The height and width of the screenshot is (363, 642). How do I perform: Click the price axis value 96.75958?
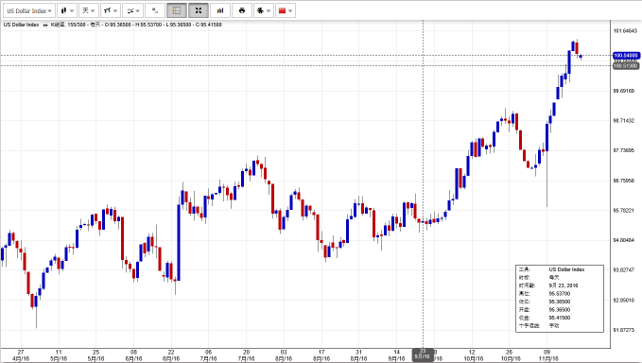[x=625, y=181]
